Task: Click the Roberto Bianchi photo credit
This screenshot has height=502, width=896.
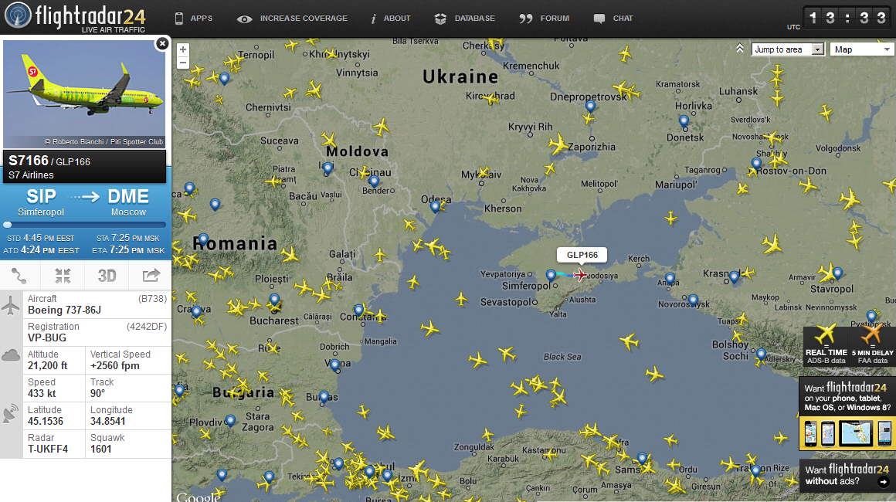Action: click(x=104, y=141)
